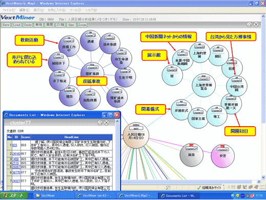Click the round icon left of toolbar X
The image size is (266, 200).
click(x=249, y=25)
